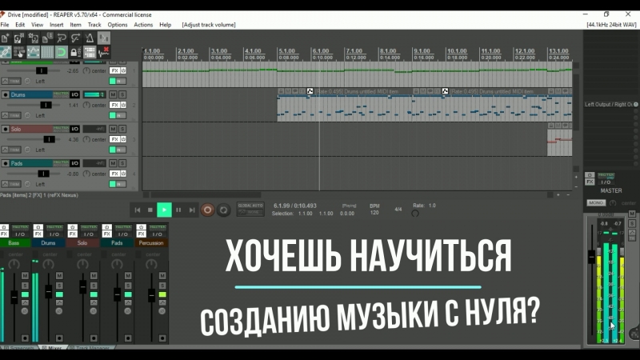Toggle the locking padlock toolbar icon
The image size is (640, 360).
(75, 52)
